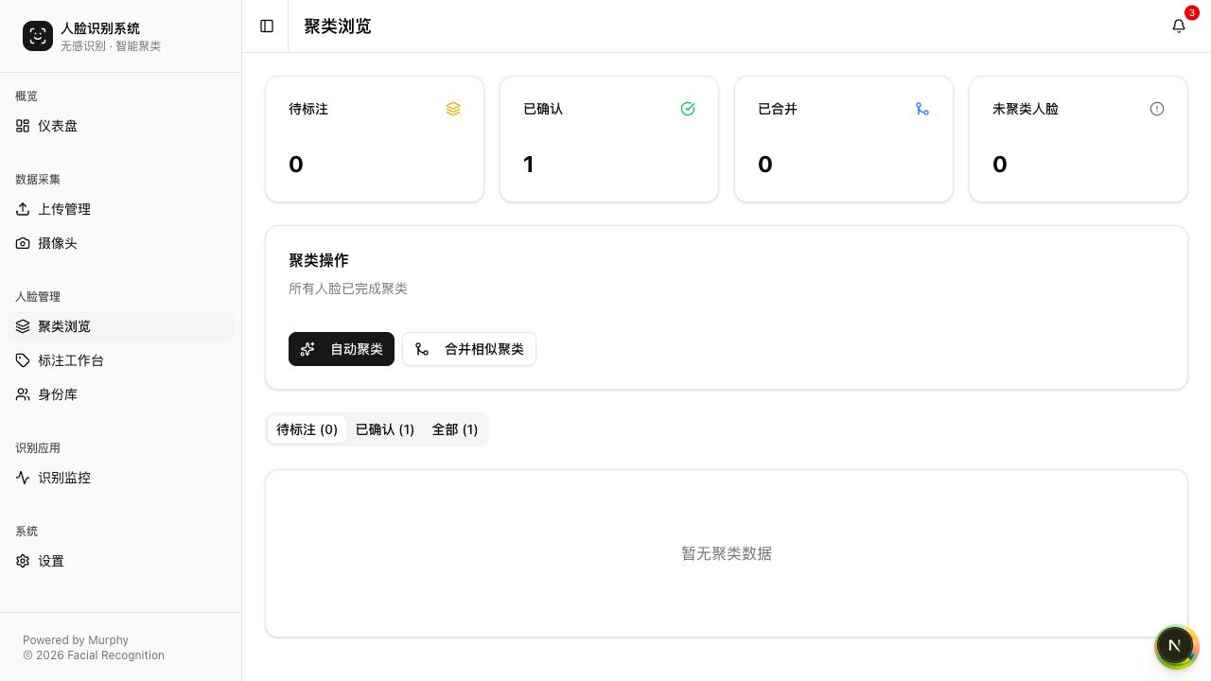This screenshot has height=681, width=1211.
Task: Switch to the 全部 (1) tab
Action: tap(454, 429)
